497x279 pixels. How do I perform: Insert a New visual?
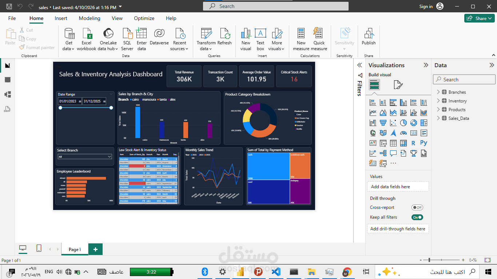[x=246, y=39]
